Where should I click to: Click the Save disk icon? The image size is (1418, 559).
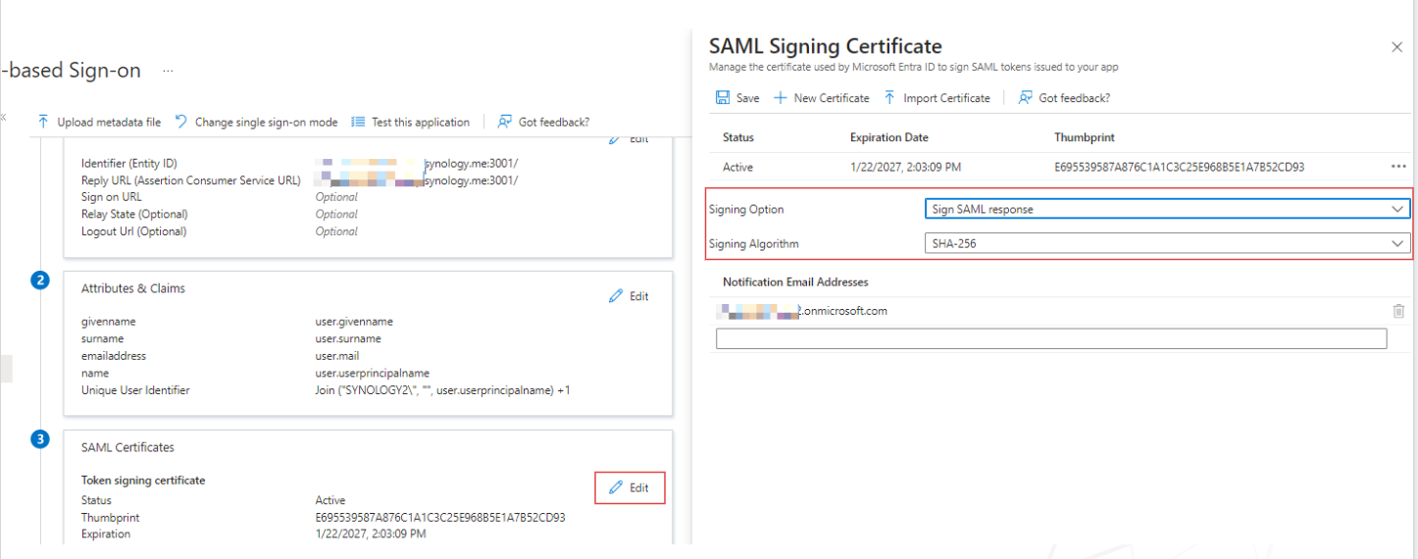(x=723, y=98)
